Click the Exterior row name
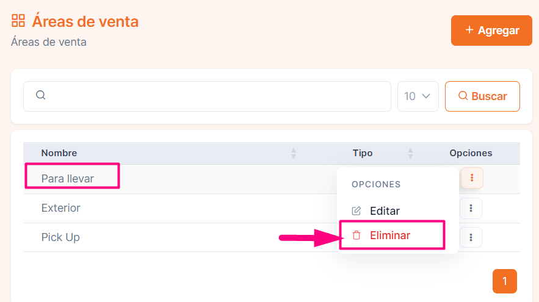The height and width of the screenshot is (302, 539). click(x=60, y=208)
